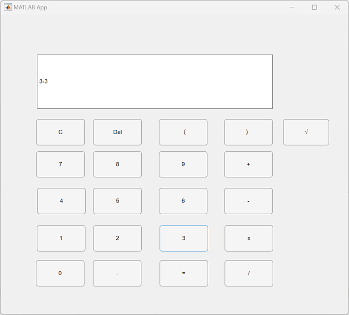349x315 pixels.
Task: Tap the highlighted digit 3 button
Action: pyautogui.click(x=184, y=238)
